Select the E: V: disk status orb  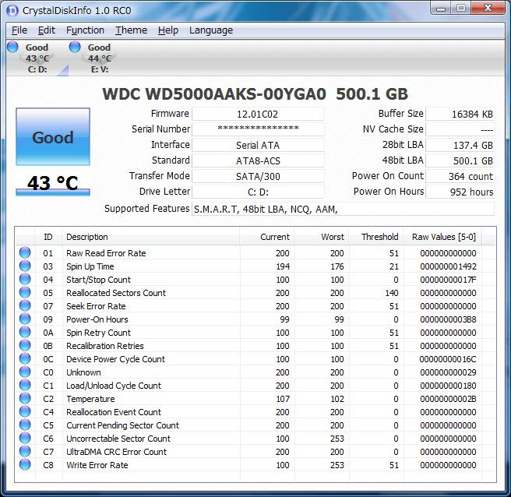[x=75, y=47]
